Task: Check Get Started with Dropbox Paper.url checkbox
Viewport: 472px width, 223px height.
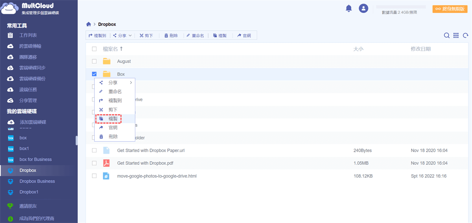Action: pyautogui.click(x=94, y=150)
